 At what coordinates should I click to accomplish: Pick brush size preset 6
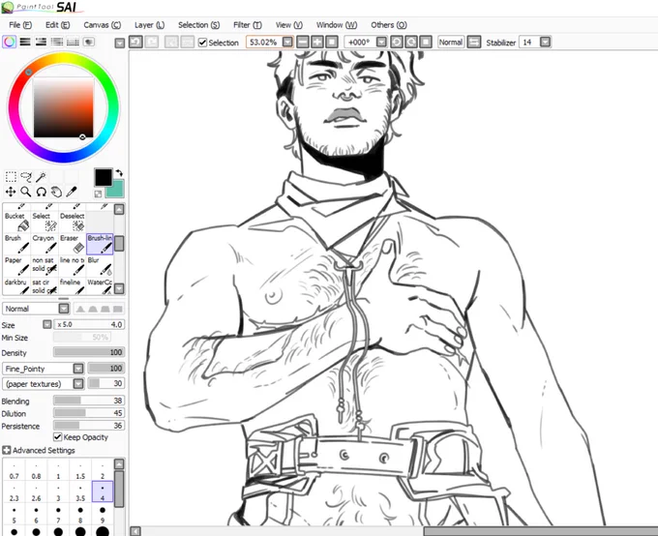pos(36,515)
